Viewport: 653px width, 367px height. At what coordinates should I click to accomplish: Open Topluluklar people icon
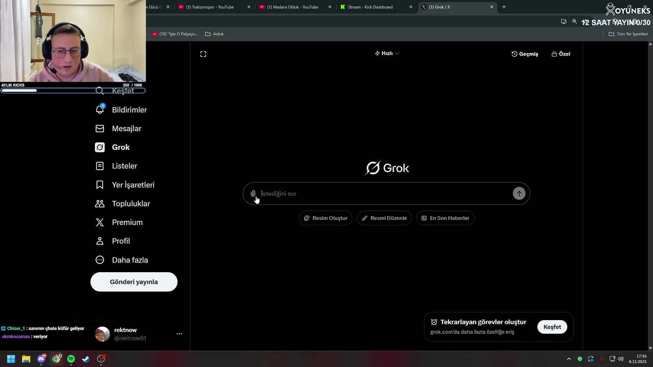(x=100, y=204)
